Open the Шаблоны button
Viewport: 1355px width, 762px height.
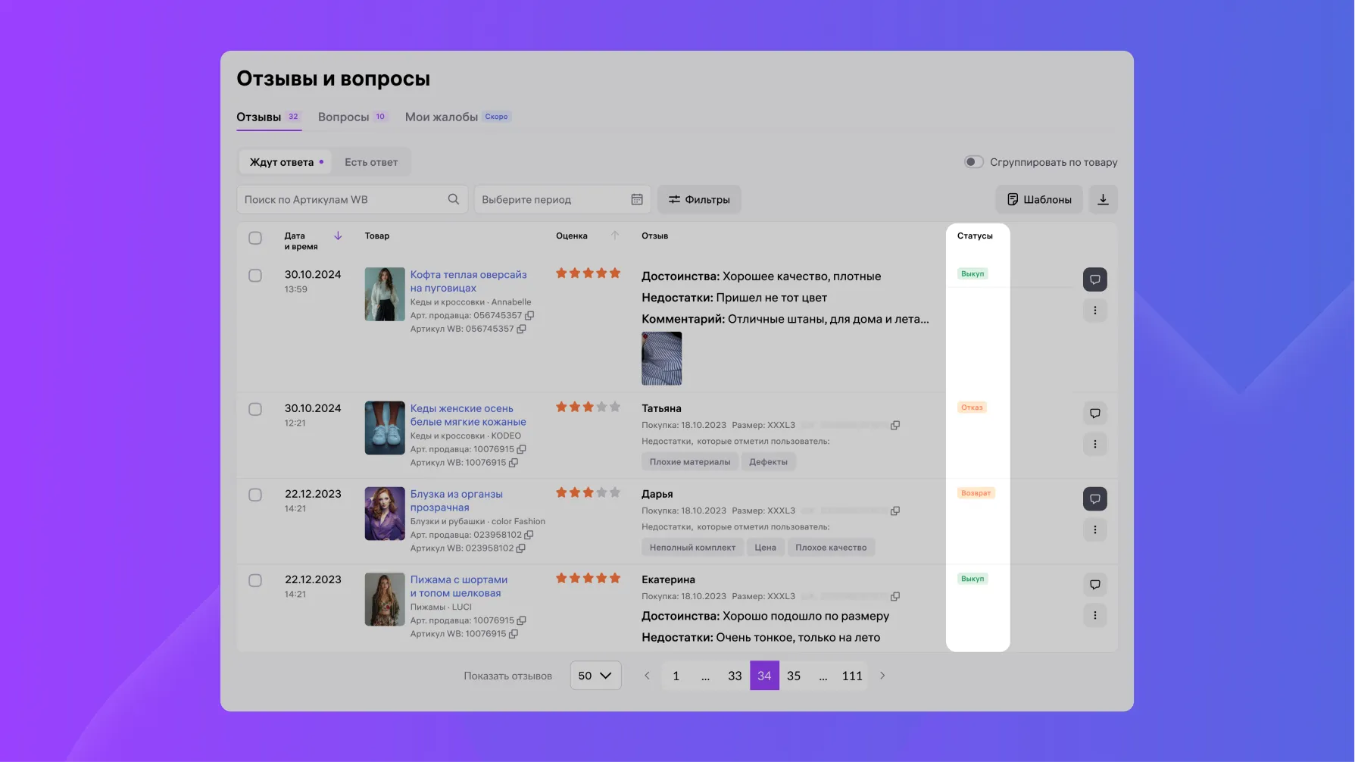click(x=1039, y=199)
